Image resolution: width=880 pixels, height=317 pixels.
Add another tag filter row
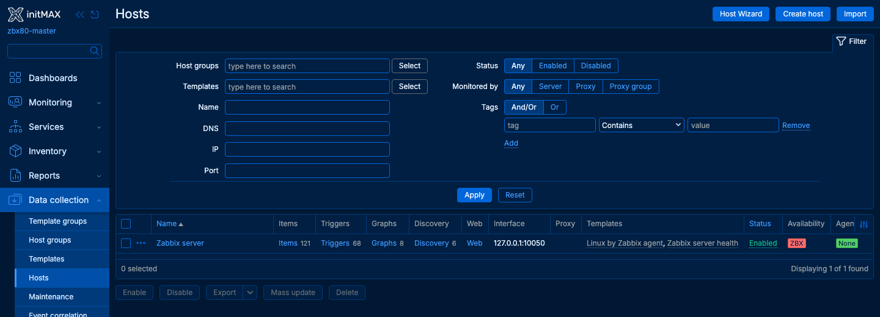coord(511,143)
